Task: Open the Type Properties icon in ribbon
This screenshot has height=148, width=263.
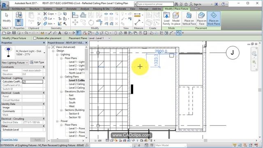Action: (x=19, y=15)
